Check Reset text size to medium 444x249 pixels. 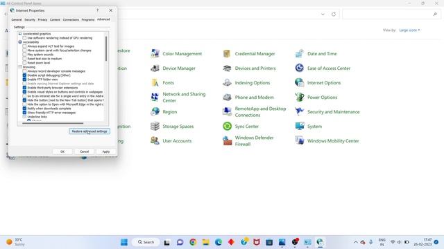click(24, 58)
